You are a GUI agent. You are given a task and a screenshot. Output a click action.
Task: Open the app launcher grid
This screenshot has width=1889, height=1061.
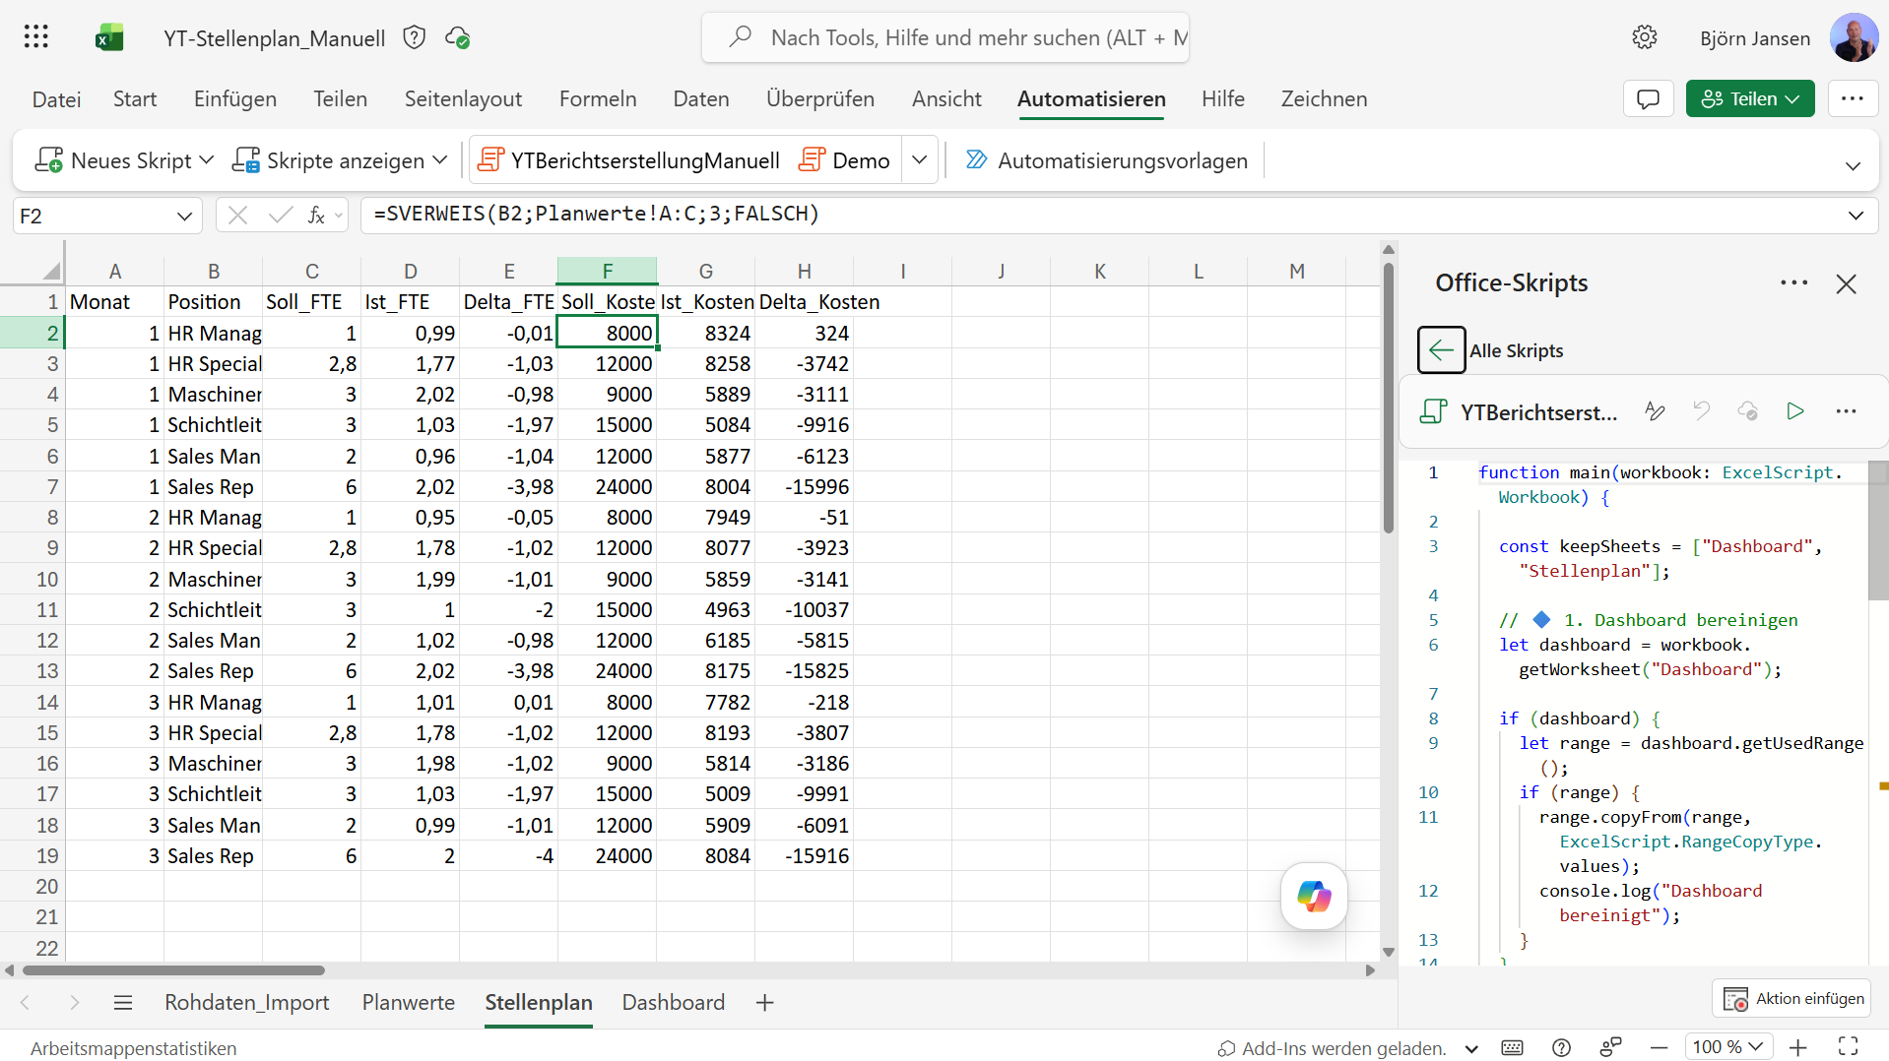tap(36, 37)
